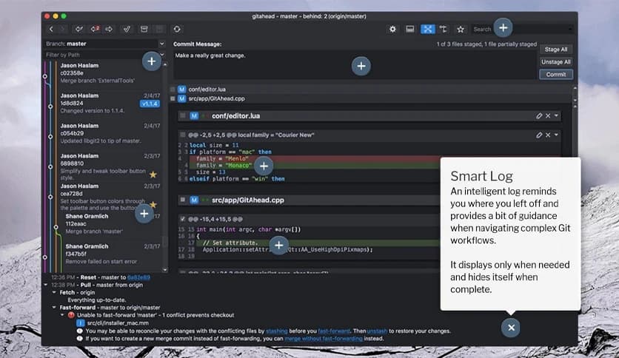Screen dimensions: 619x358
Task: Click the checkout checkmark toolbar icon
Action: click(127, 29)
